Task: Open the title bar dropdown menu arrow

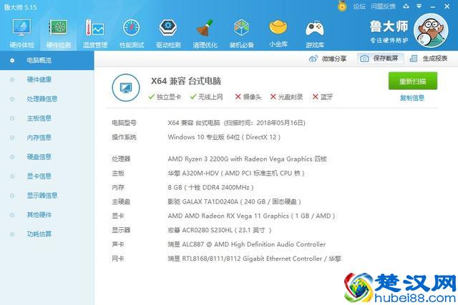Action: tap(419, 6)
